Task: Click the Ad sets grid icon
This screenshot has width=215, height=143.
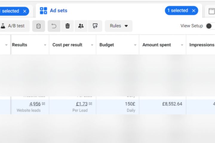Action: coord(44,11)
